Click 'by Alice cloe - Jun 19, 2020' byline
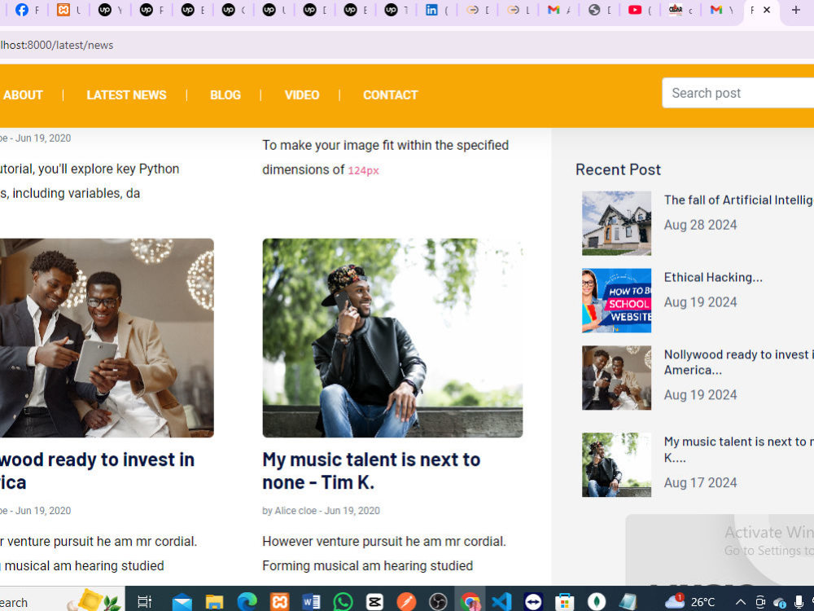 (321, 511)
